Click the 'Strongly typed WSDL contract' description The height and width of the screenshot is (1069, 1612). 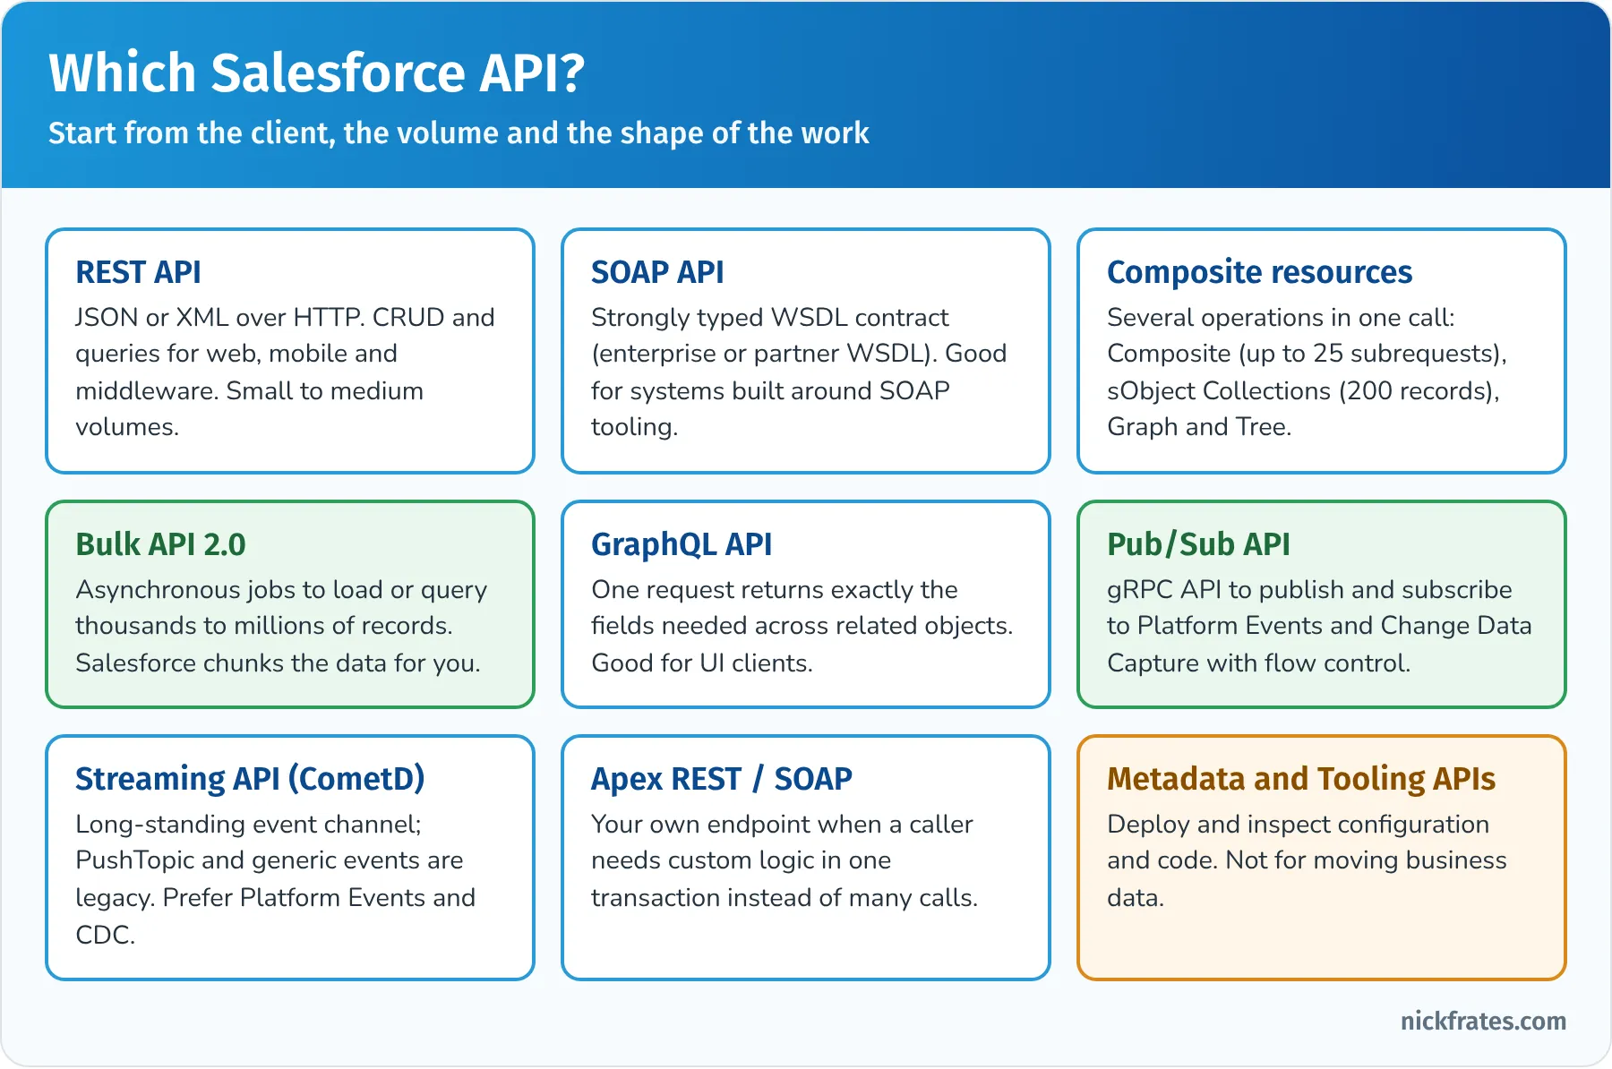[799, 372]
